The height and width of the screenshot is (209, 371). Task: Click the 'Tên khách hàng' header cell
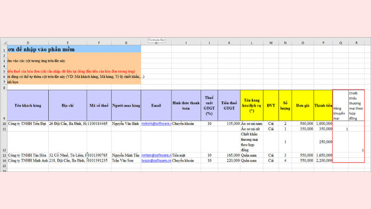click(x=28, y=105)
